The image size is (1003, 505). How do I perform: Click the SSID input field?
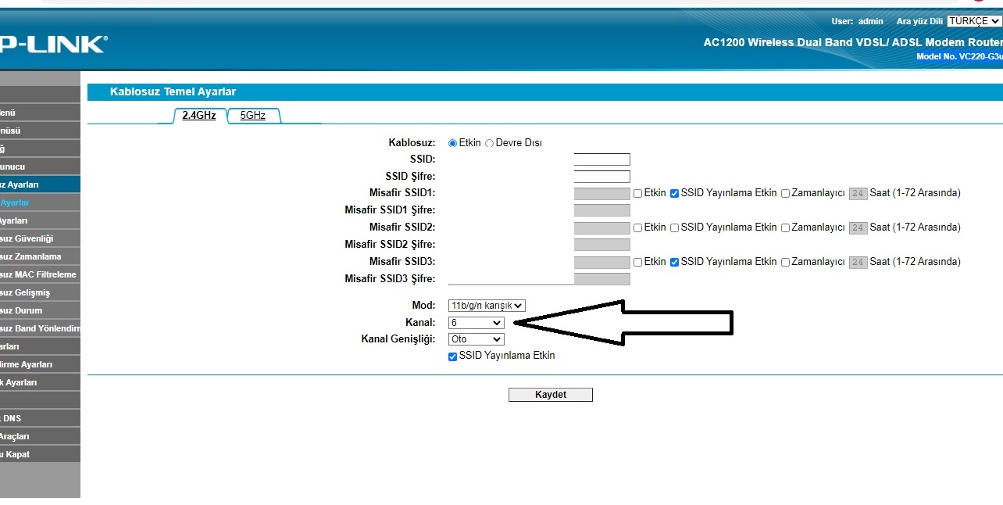coord(601,159)
